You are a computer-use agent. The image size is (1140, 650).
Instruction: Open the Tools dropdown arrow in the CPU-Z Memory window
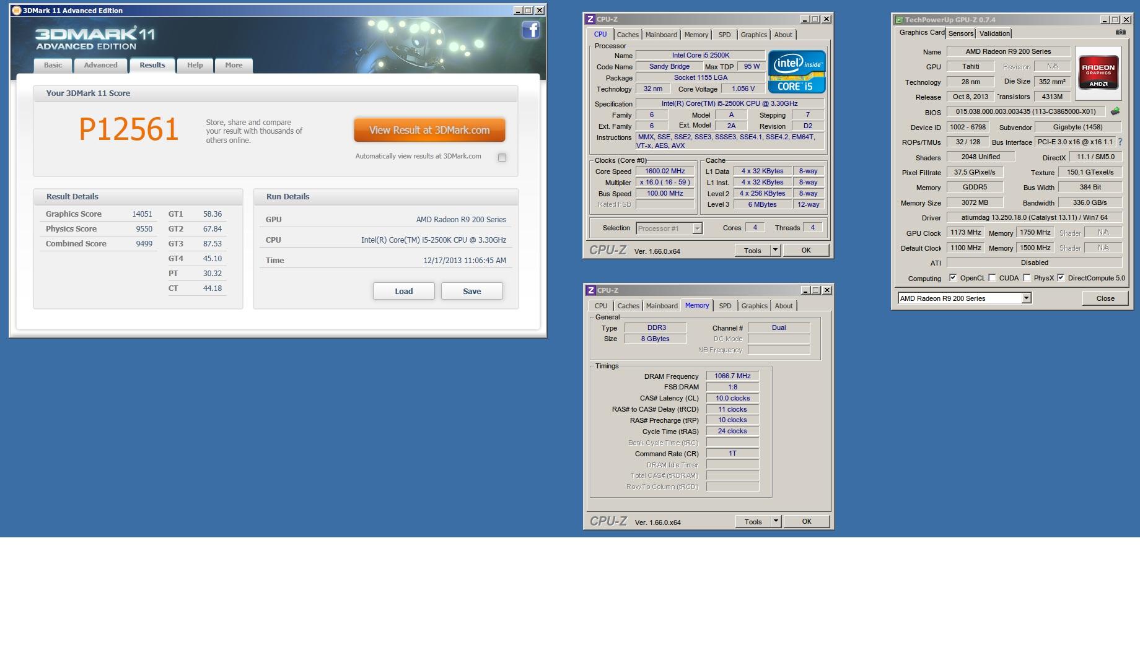775,521
